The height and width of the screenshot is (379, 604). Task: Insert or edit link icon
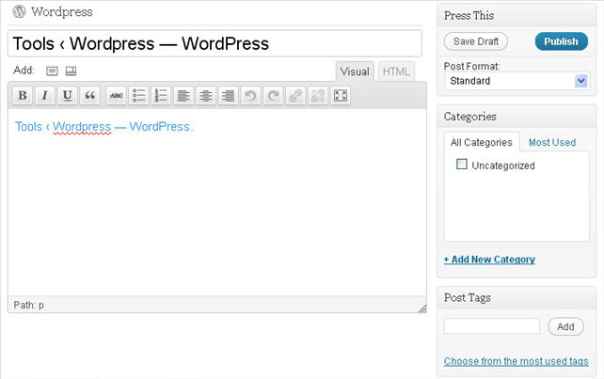[x=295, y=95]
